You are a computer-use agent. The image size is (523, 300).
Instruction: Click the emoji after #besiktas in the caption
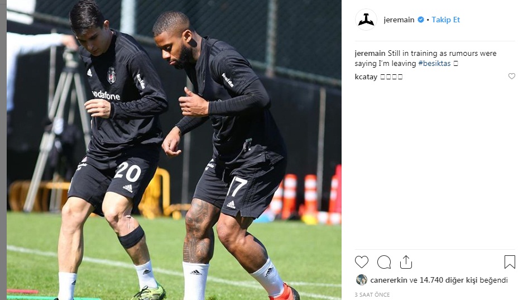(x=455, y=63)
